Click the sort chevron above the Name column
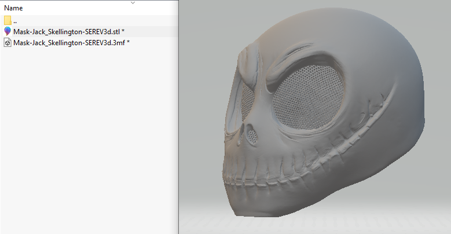The width and height of the screenshot is (451, 234). point(133,2)
